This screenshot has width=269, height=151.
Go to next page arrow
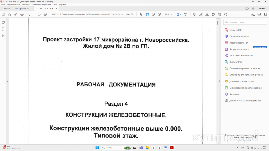tap(45, 14)
